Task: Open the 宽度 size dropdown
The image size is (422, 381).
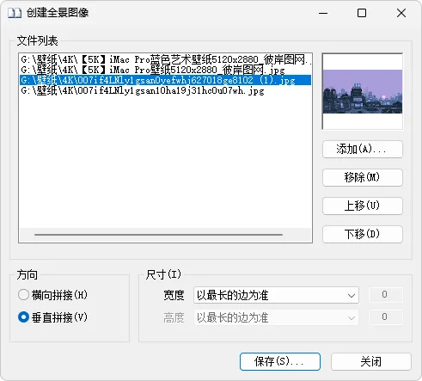Action: coord(276,295)
